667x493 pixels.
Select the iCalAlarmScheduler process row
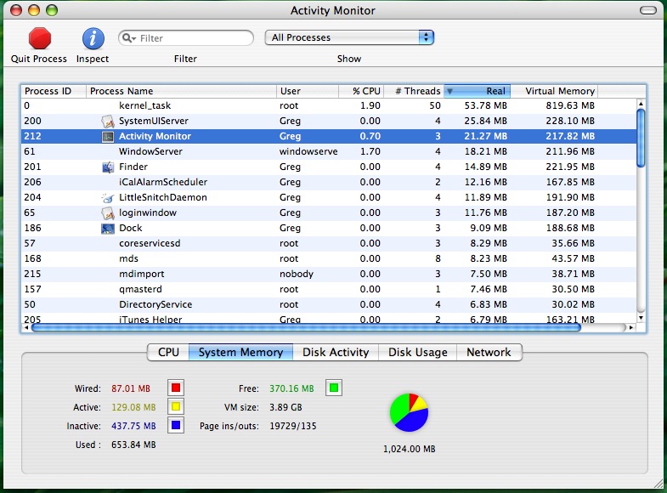tap(329, 183)
